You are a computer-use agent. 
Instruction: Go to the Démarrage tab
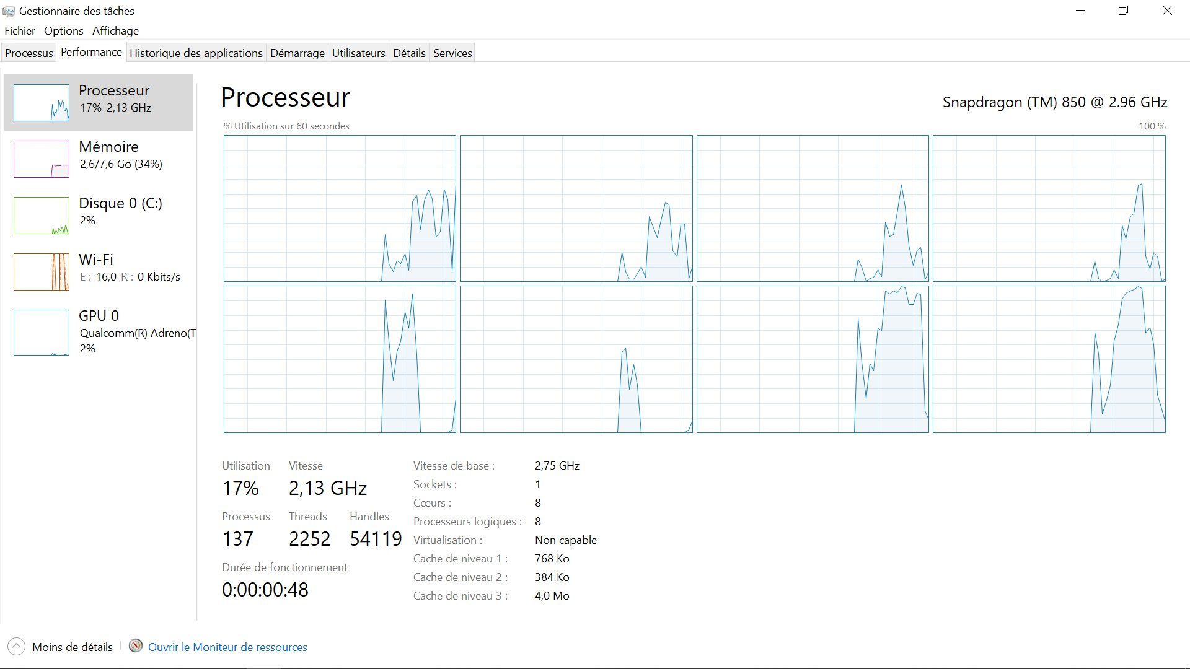[297, 53]
